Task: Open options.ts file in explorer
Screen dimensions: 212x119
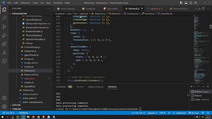Action: click(29, 78)
